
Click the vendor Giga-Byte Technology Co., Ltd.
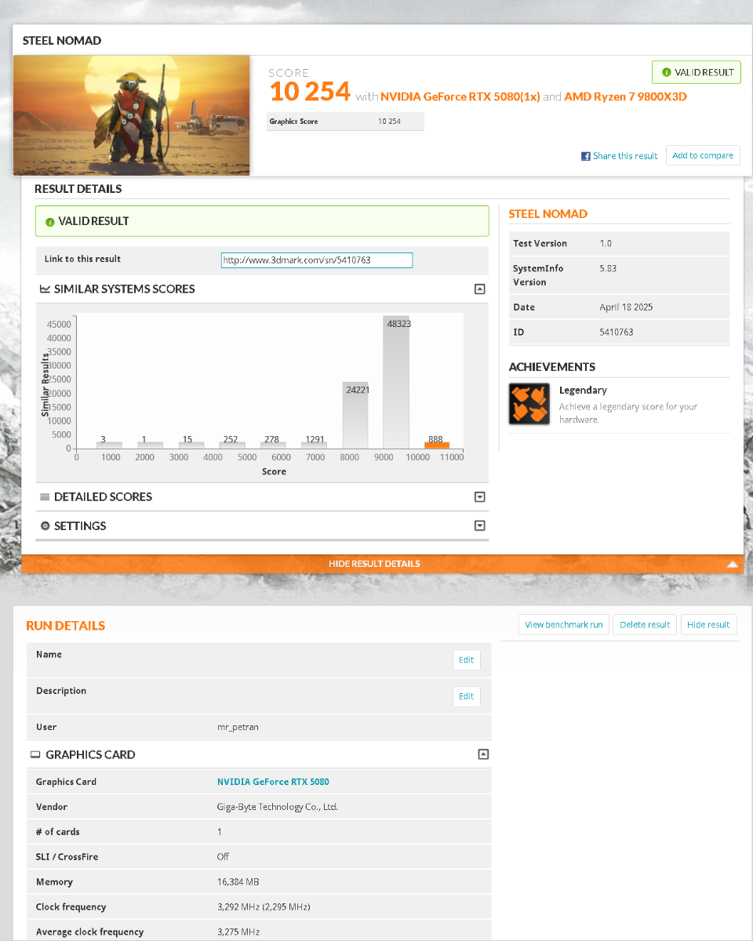click(278, 807)
